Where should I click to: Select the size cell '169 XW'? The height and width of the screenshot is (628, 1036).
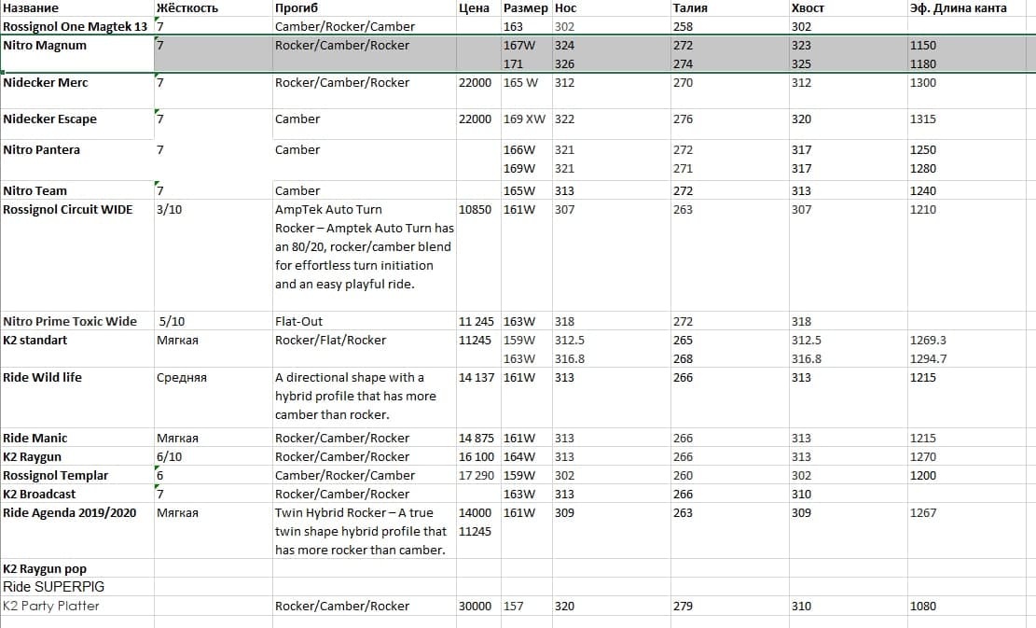tap(527, 123)
